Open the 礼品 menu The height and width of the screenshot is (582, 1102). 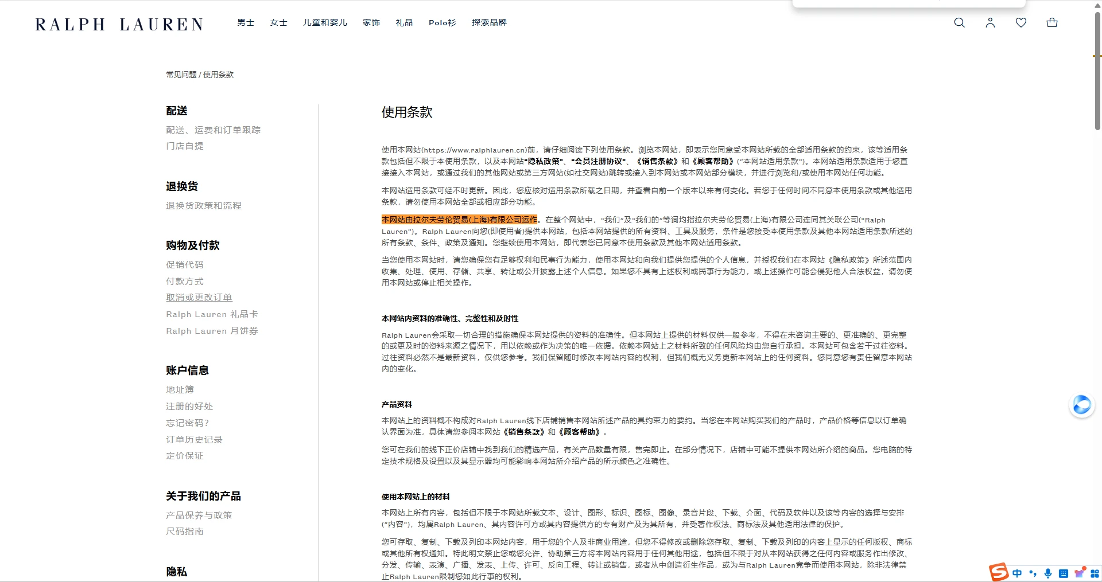tap(404, 23)
